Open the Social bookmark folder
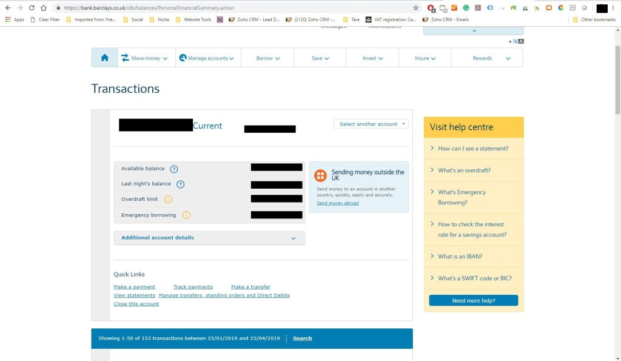This screenshot has height=361, width=621. pos(133,19)
